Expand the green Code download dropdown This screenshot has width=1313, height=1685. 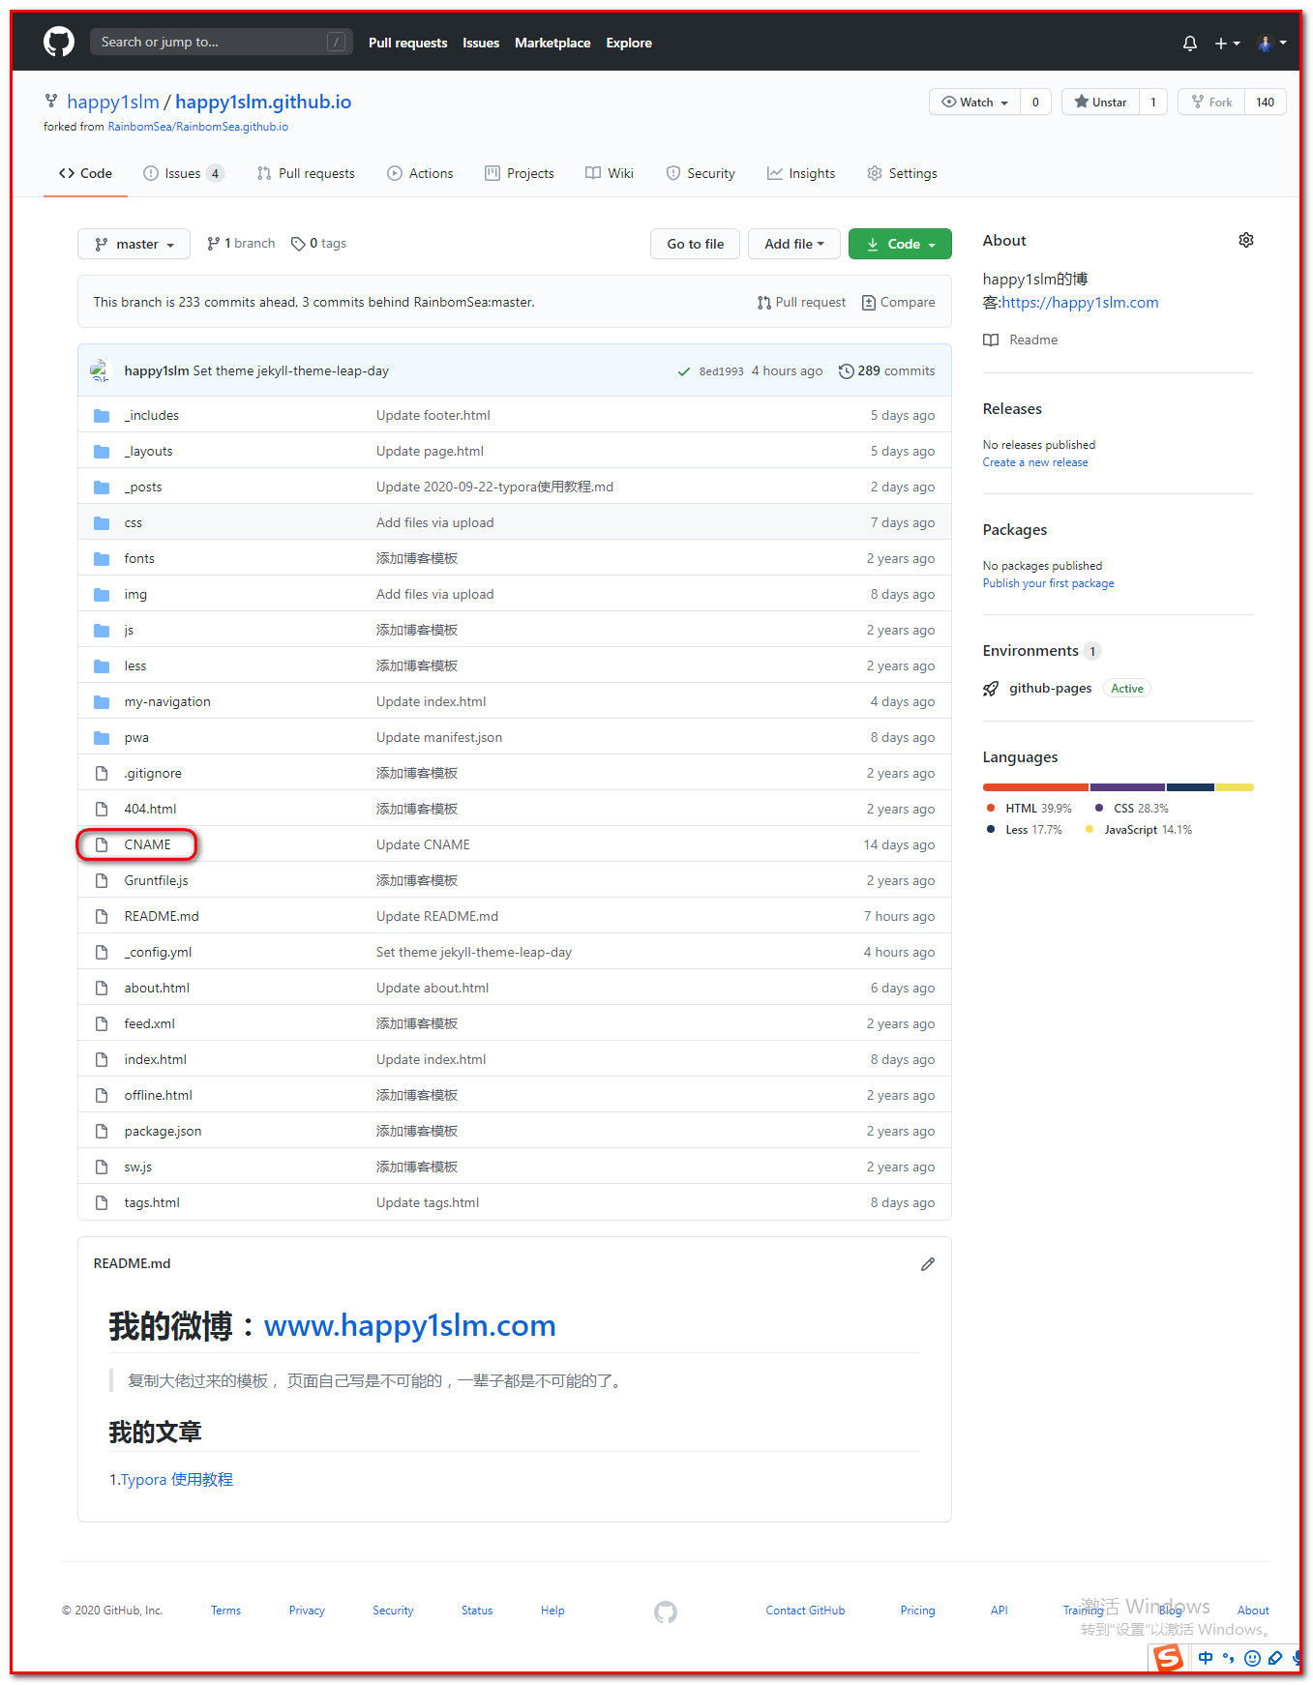[x=900, y=244]
